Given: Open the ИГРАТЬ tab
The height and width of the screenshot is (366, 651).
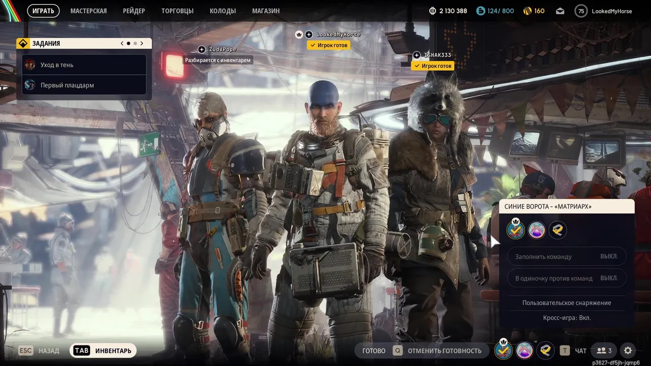Looking at the screenshot, I should [x=43, y=11].
